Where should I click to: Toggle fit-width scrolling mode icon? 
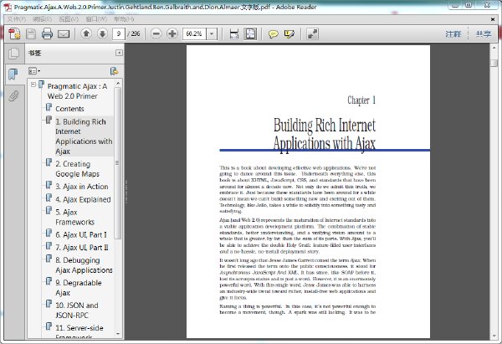tap(234, 33)
